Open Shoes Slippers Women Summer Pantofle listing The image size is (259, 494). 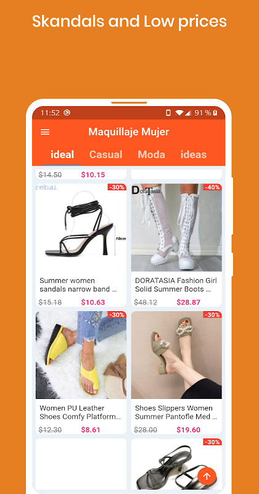(x=176, y=412)
